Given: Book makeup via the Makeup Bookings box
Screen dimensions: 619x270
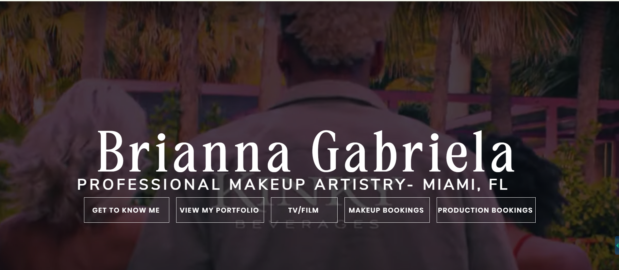Looking at the screenshot, I should pos(387,210).
